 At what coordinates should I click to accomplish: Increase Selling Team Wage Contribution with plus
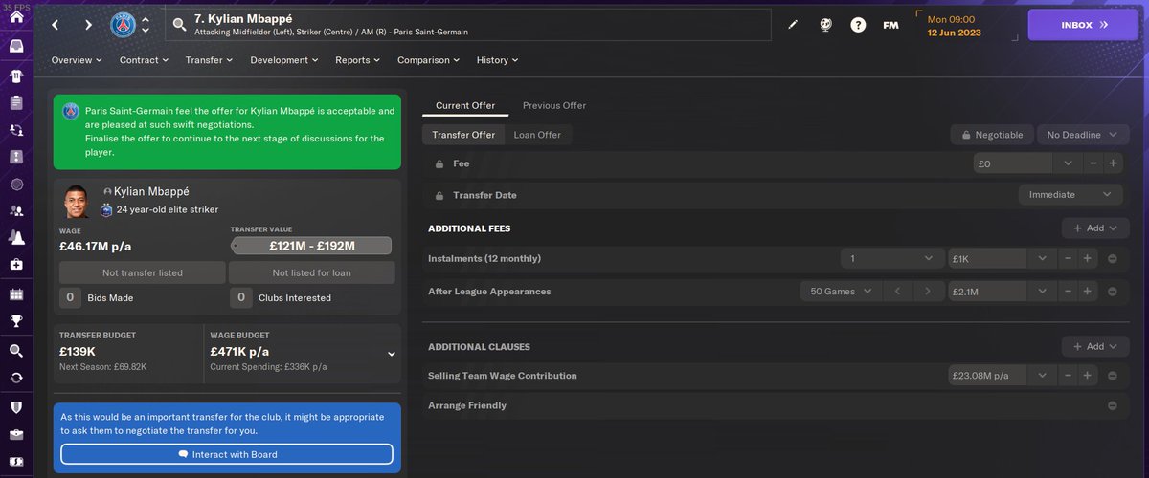pyautogui.click(x=1087, y=376)
